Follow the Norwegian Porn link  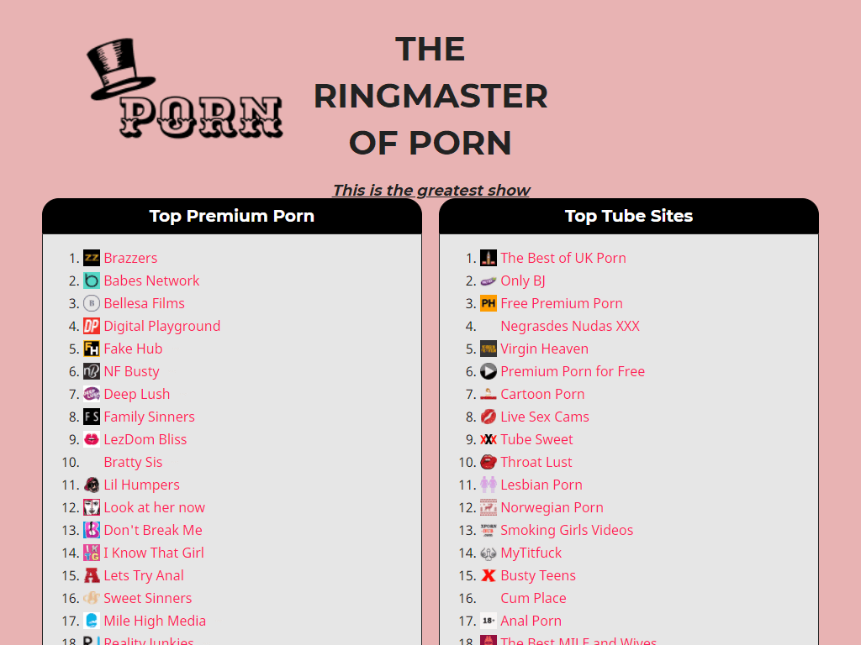tap(552, 507)
